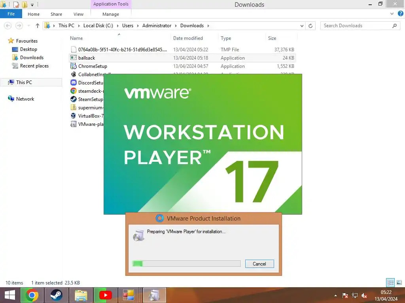Select Local Disk (C:) in the address path
Image resolution: width=405 pixels, height=303 pixels.
pyautogui.click(x=98, y=26)
